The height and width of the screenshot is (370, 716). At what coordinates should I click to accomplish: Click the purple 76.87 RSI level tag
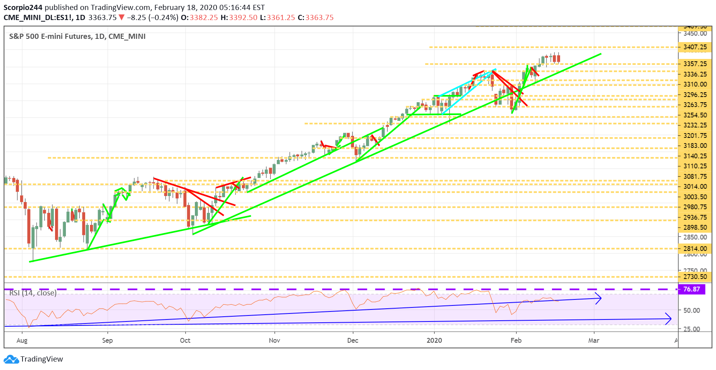691,289
